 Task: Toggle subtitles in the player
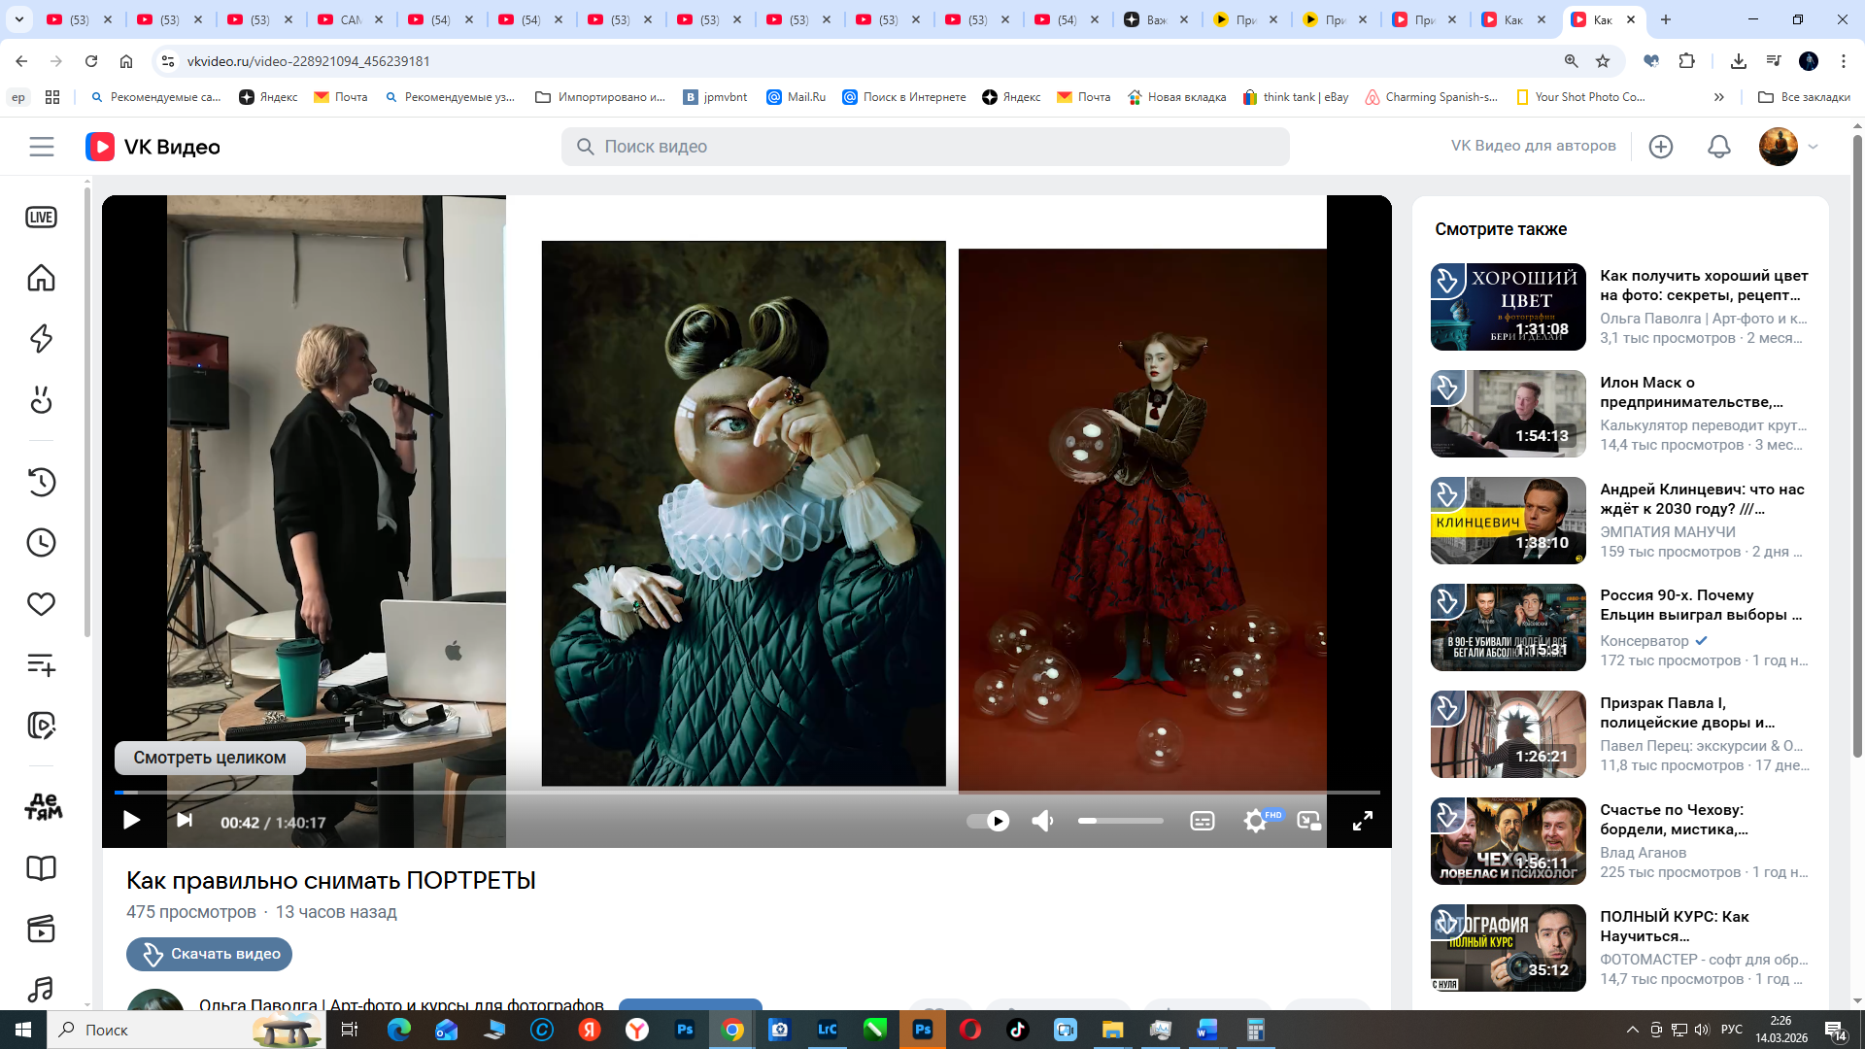point(1202,822)
